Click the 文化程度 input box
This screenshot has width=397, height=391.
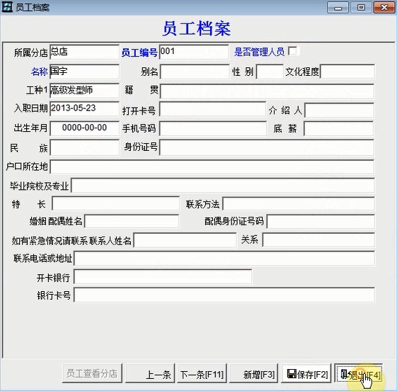point(347,72)
